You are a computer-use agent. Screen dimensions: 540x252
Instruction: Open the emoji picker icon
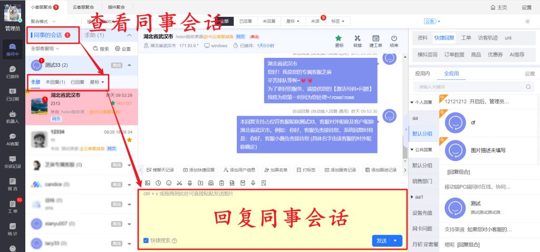point(169,183)
